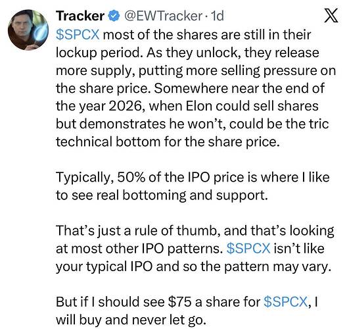347x329 pixels.
Task: Open the Tracker display name link
Action: [80, 16]
